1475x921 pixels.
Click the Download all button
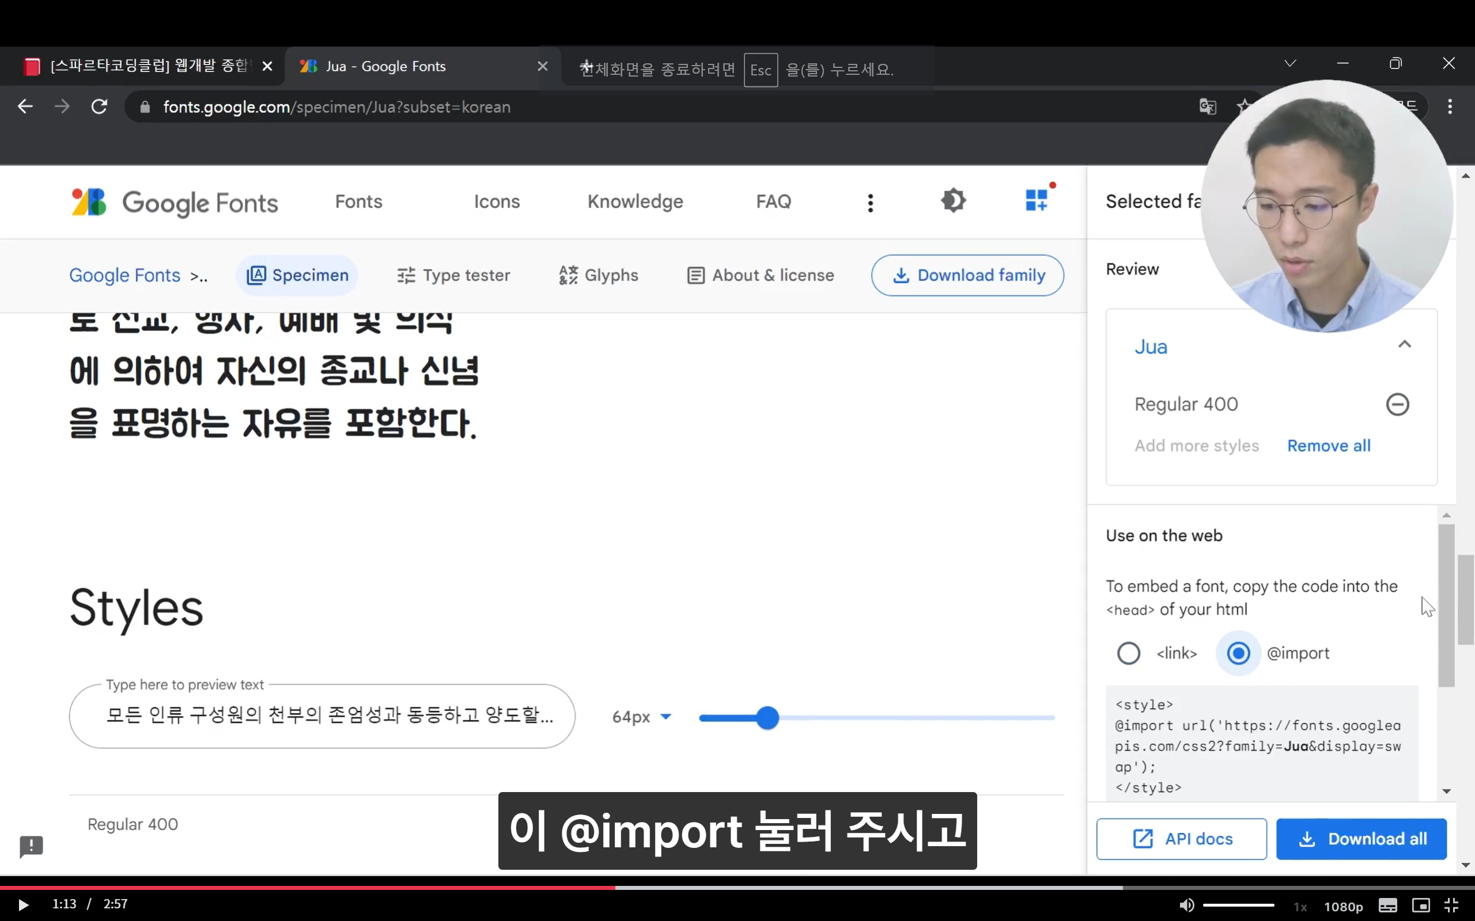(x=1361, y=839)
